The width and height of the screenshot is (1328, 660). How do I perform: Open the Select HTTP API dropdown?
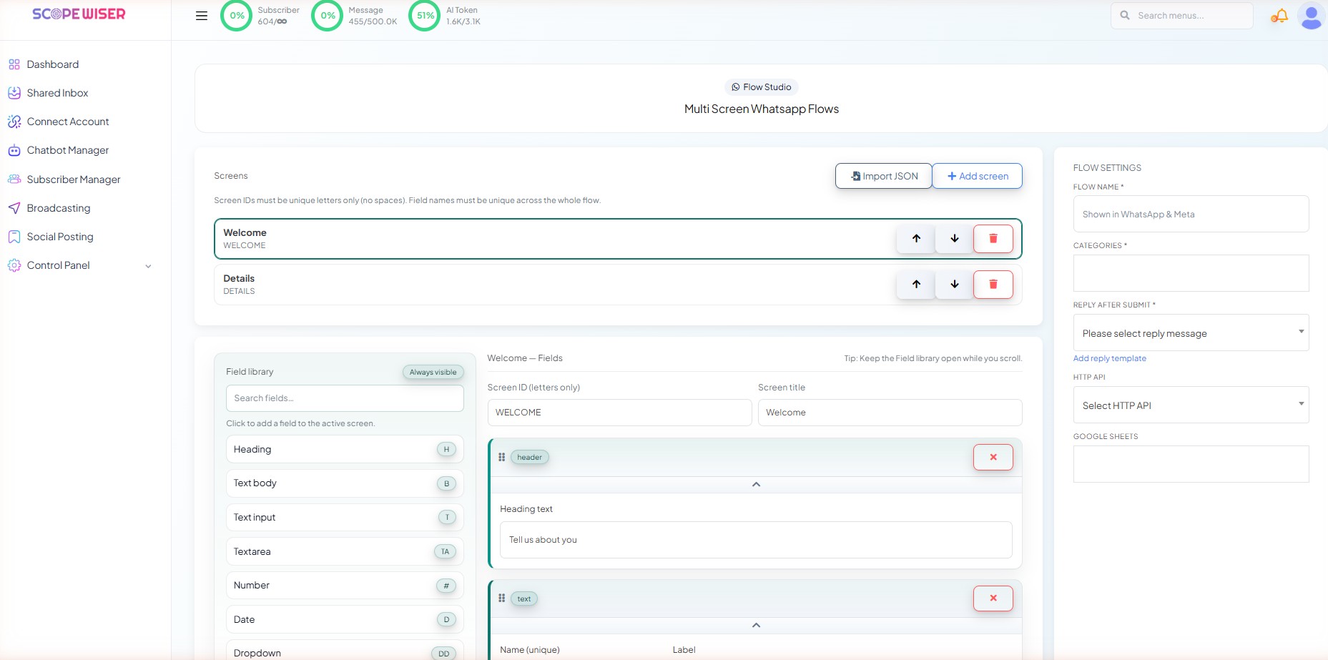click(x=1191, y=405)
